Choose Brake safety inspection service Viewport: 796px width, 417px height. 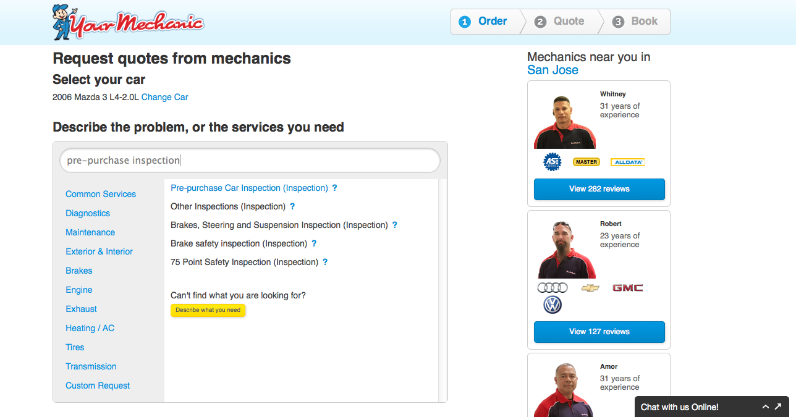coord(239,243)
